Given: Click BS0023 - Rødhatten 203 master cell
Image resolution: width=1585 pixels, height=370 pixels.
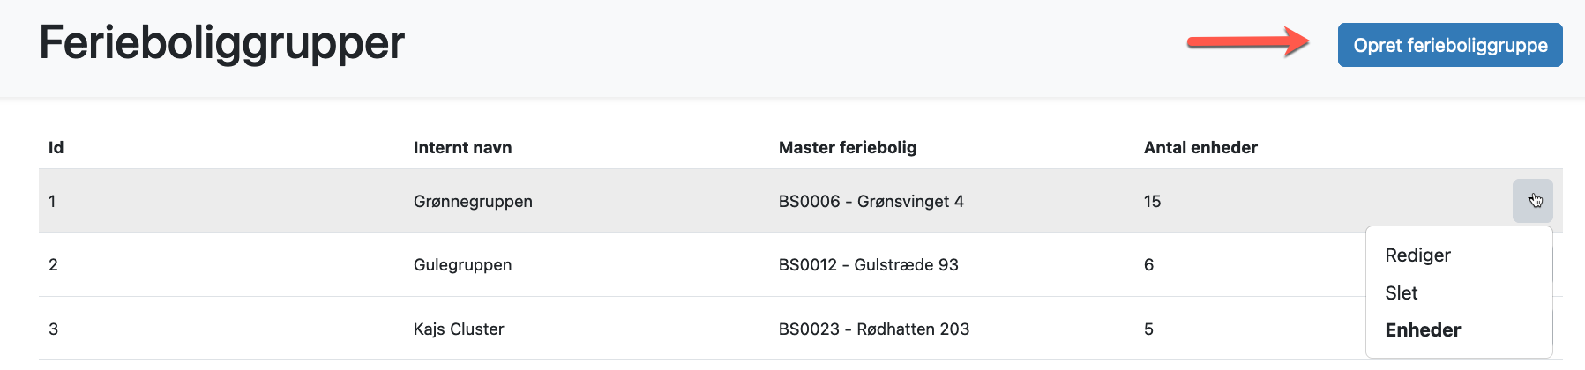Looking at the screenshot, I should click(874, 329).
